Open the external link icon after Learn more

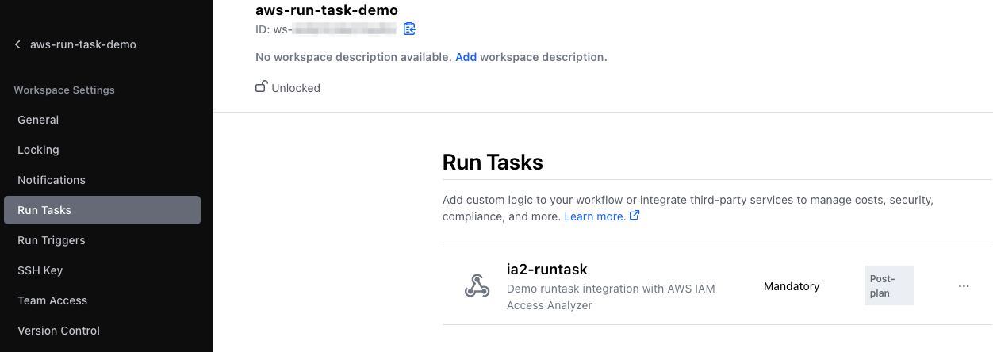coord(635,216)
